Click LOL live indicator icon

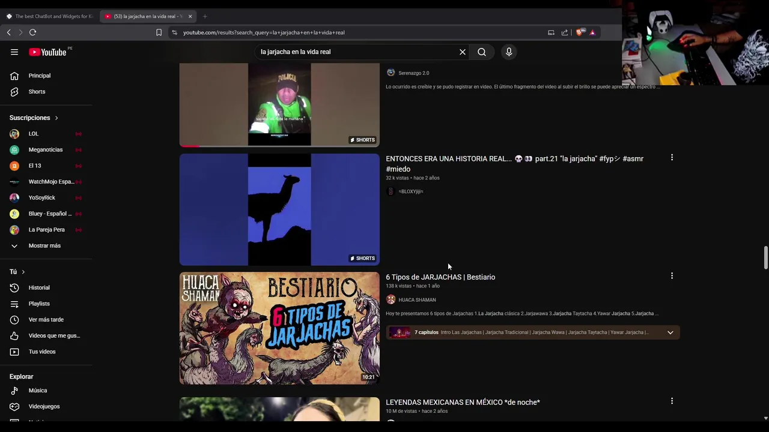coord(79,134)
